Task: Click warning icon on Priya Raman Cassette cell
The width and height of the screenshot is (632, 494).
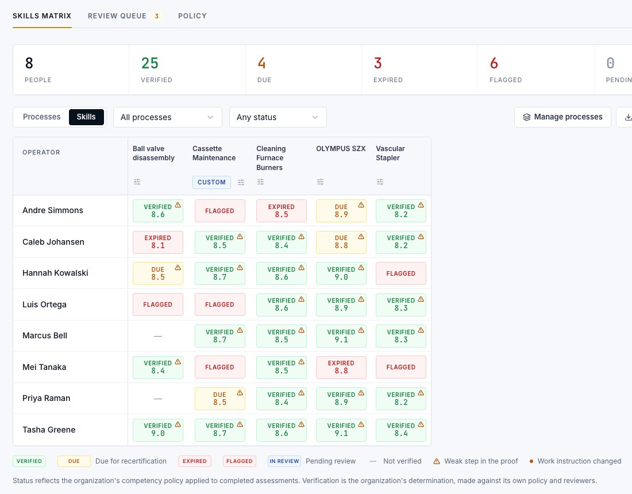Action: point(240,393)
